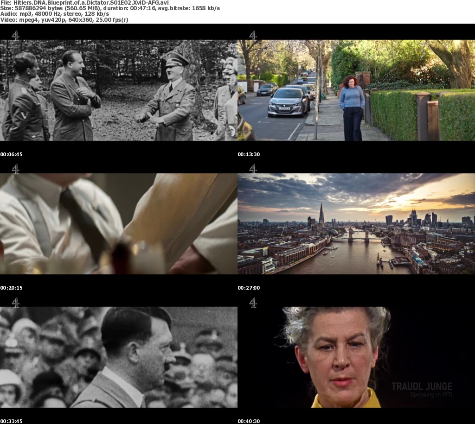Screen dimensions: 475x424
Task: Open the black-and-white forest gathering thumbnail
Action: click(x=119, y=90)
